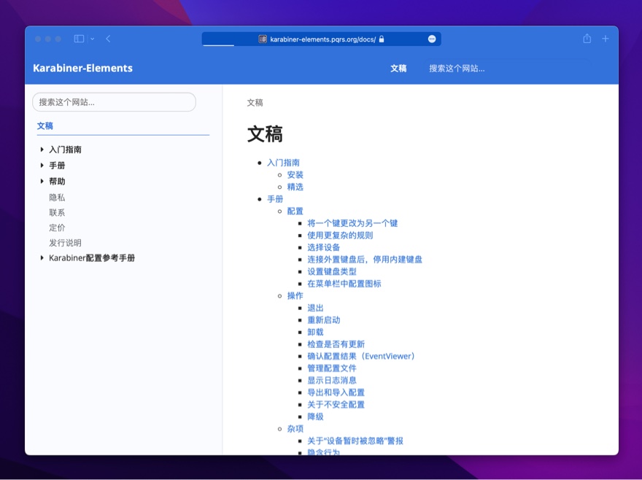This screenshot has width=642, height=480.
Task: Open the 发行说明 release notes page
Action: click(x=66, y=242)
